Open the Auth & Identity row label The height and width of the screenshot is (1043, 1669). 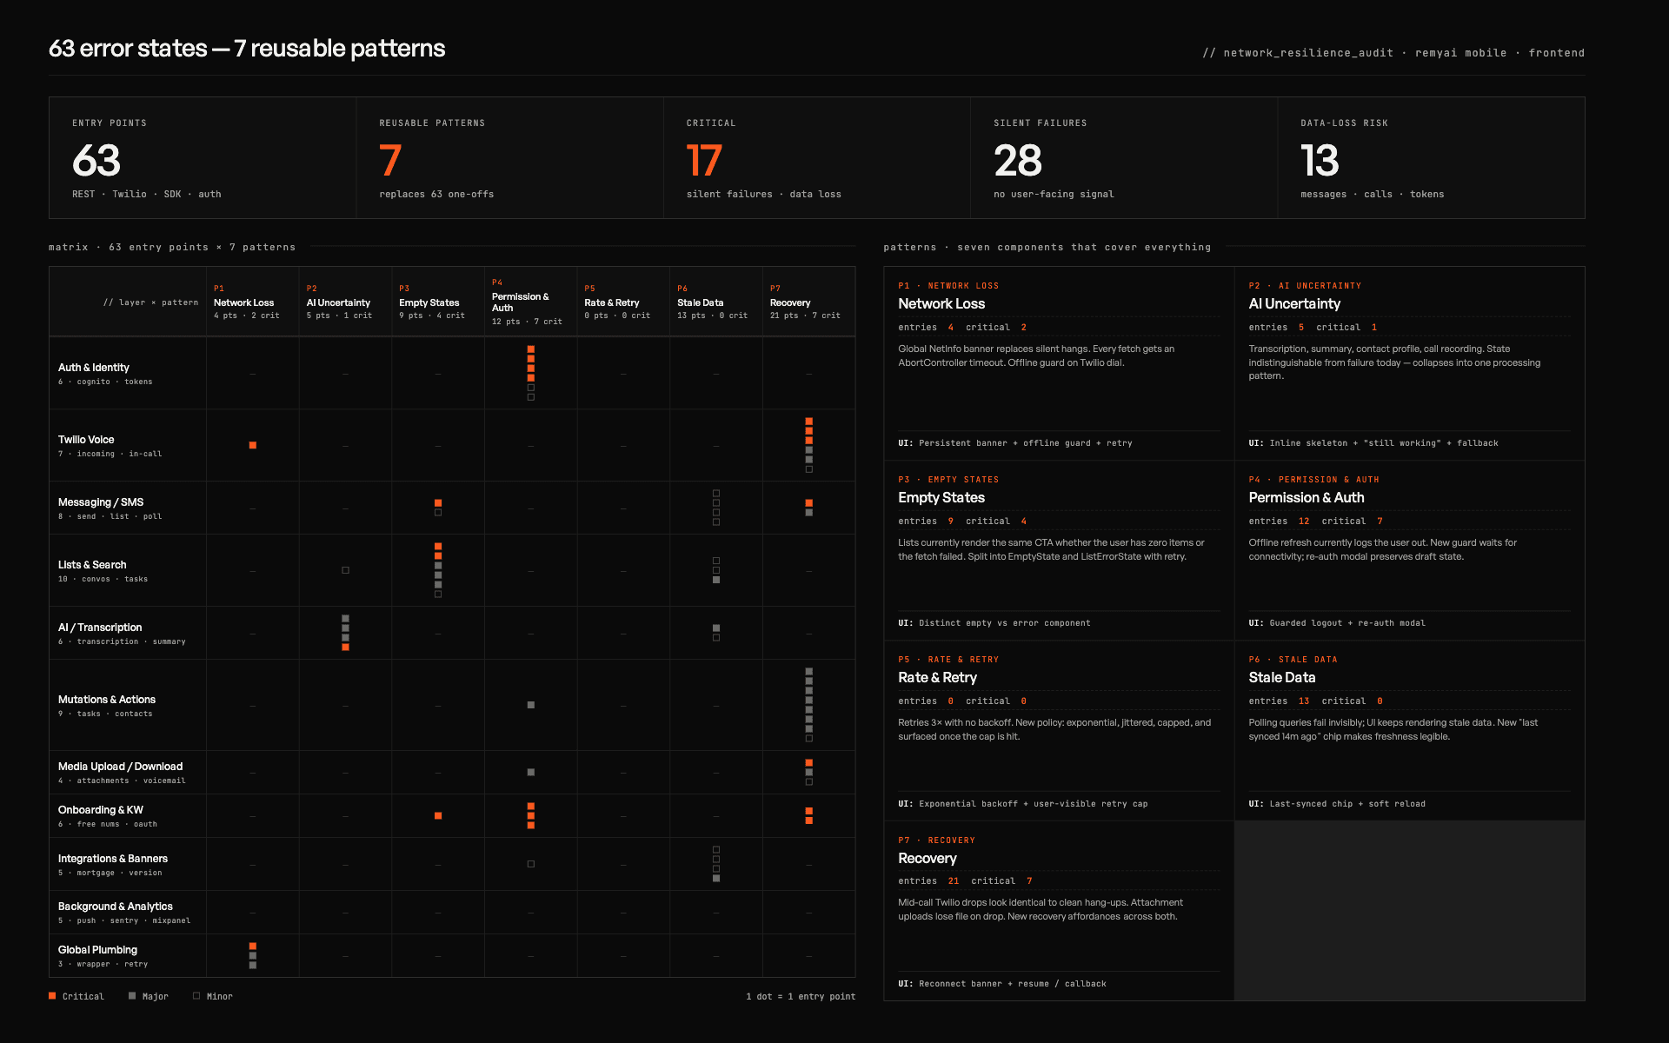94,368
